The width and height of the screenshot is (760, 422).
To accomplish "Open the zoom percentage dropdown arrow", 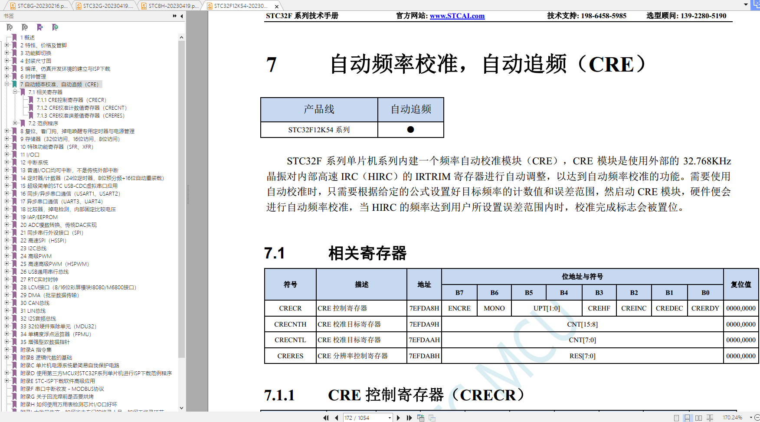I will 751,417.
